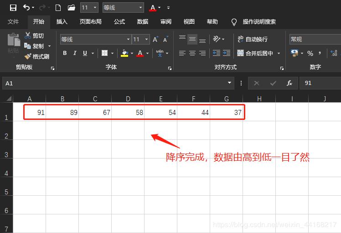The height and width of the screenshot is (233, 341).
Task: Click the wén phonetic guide icon
Action: pyautogui.click(x=160, y=53)
